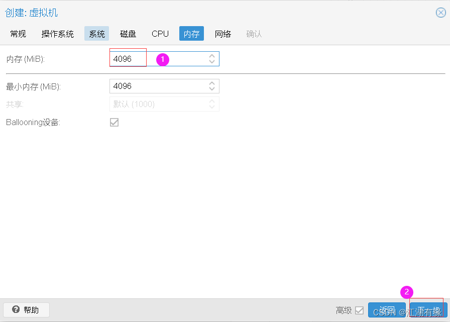Image resolution: width=450 pixels, height=322 pixels.
Task: Switch to the 磁盘 tab
Action: point(128,34)
